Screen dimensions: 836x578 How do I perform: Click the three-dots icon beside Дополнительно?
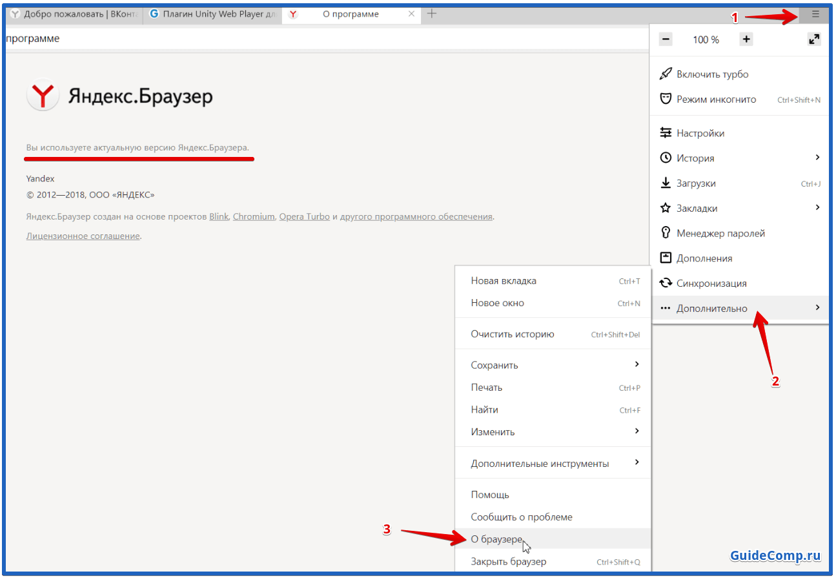tap(666, 308)
